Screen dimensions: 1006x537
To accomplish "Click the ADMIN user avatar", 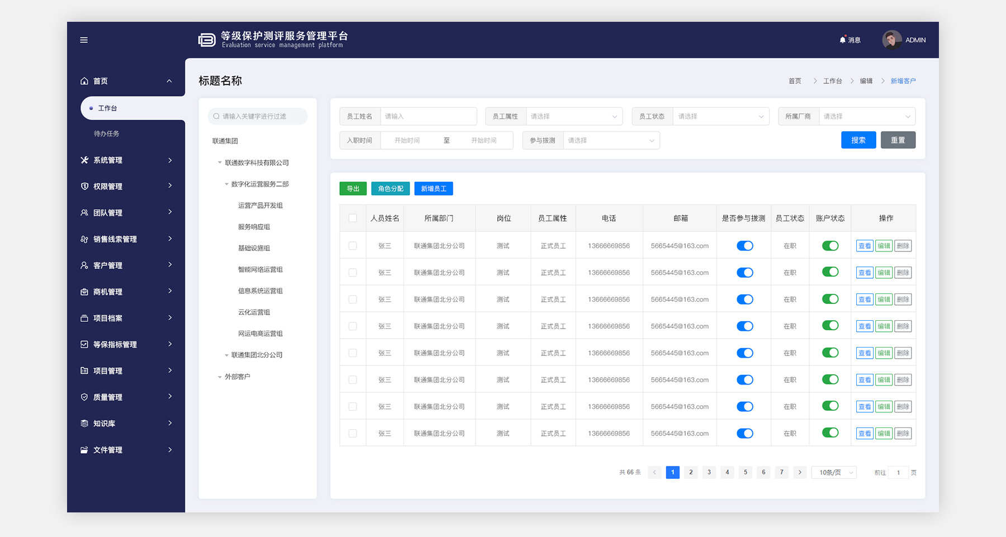I will 891,40.
